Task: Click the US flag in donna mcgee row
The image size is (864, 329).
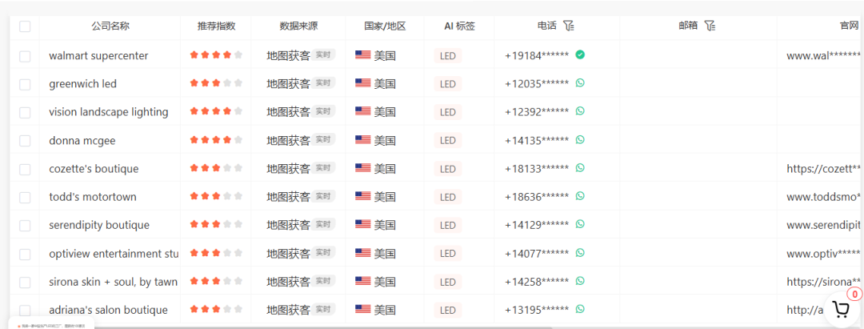Action: (x=362, y=140)
